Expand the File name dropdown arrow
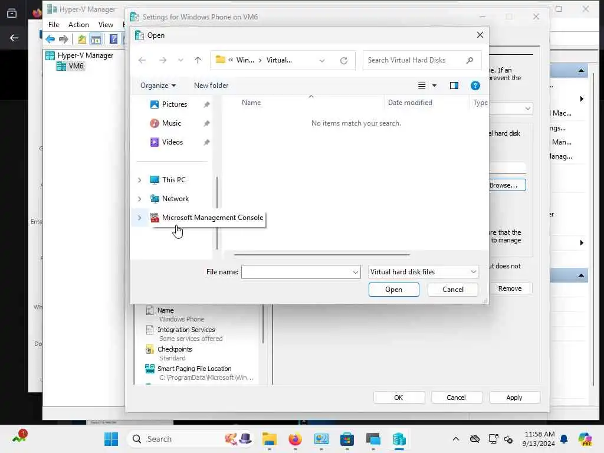 click(x=356, y=272)
